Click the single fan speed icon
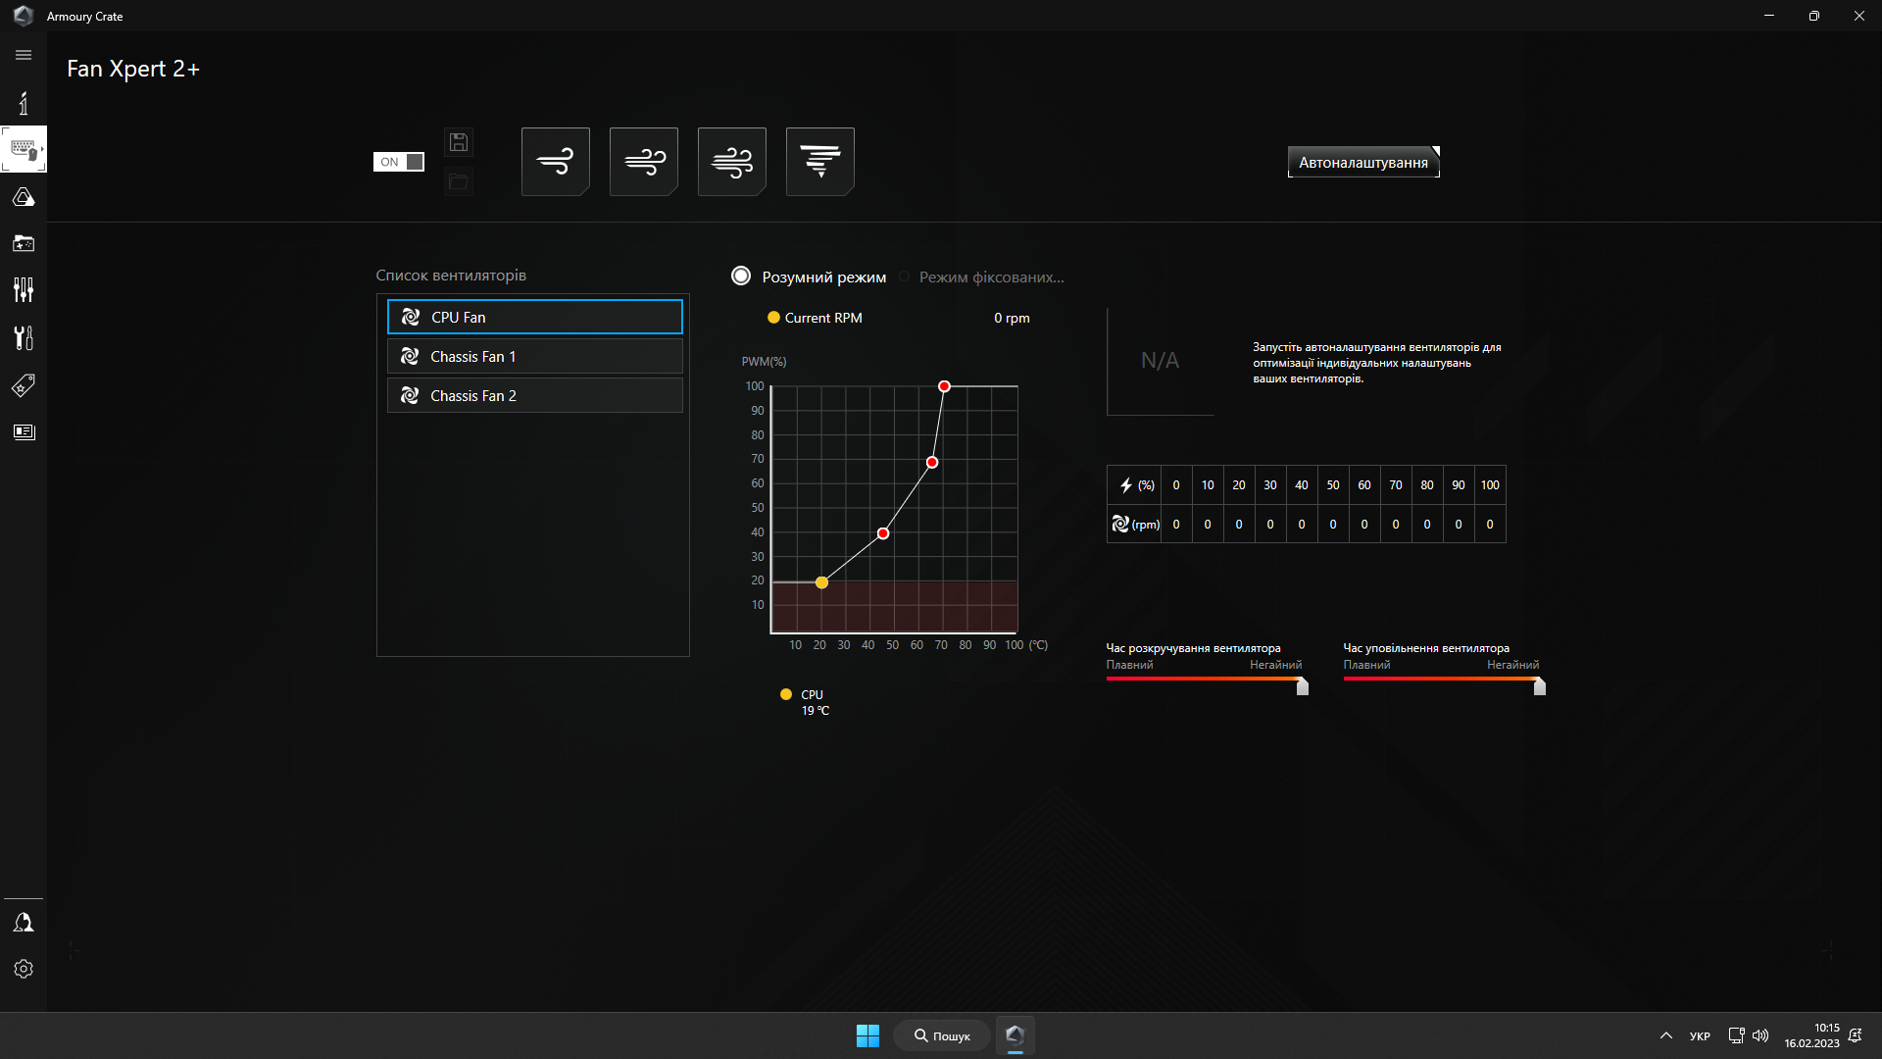Screen dimensions: 1882x1059 pyautogui.click(x=555, y=161)
